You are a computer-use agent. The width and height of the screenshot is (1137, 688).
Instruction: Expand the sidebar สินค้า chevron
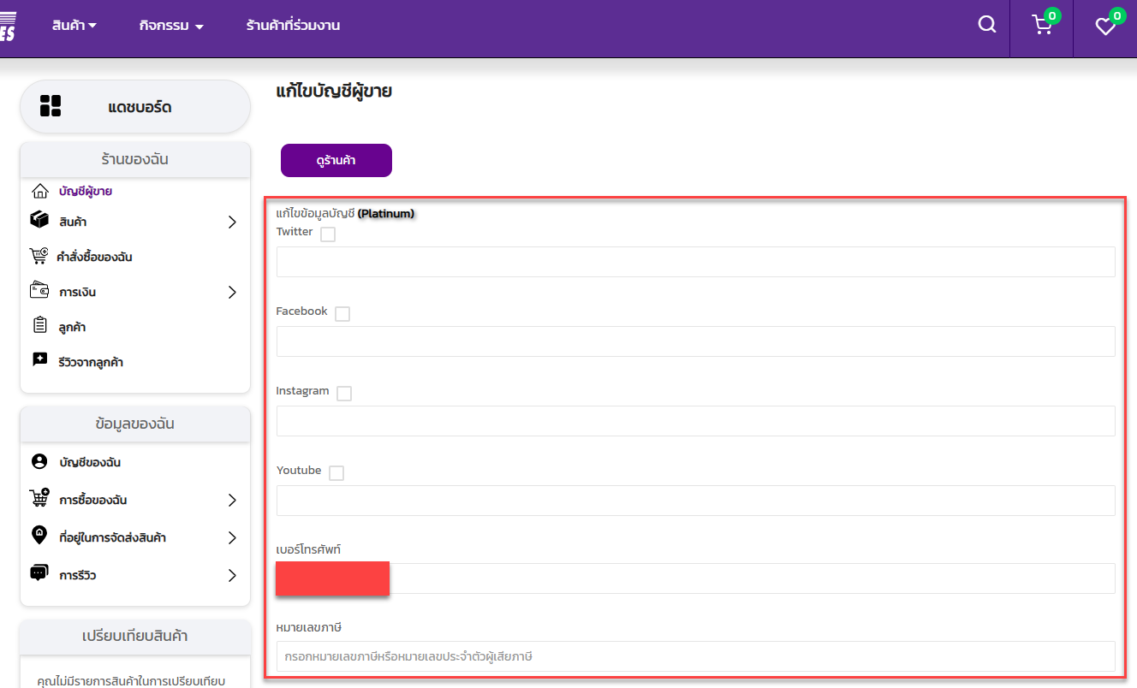pyautogui.click(x=232, y=222)
